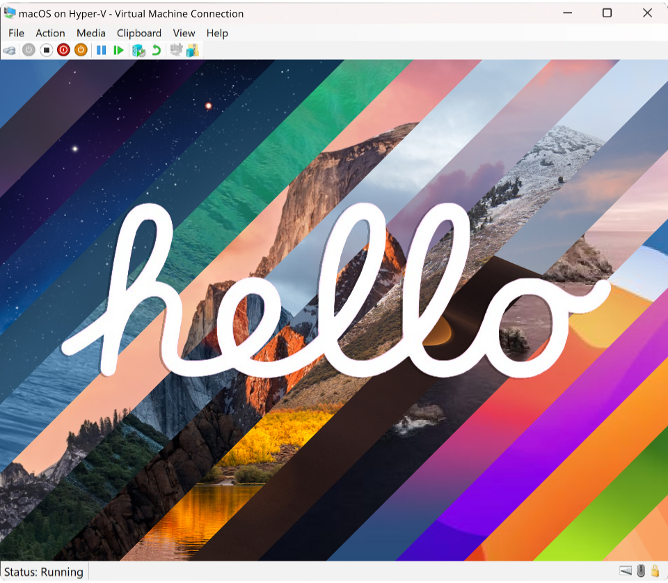668x583 pixels.
Task: Create a checkpoint with the toolbar icon
Action: point(138,50)
